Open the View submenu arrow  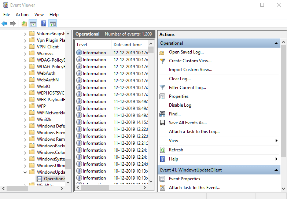[276, 141]
